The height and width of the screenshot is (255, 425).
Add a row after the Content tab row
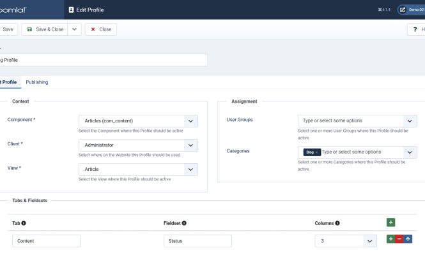click(390, 239)
